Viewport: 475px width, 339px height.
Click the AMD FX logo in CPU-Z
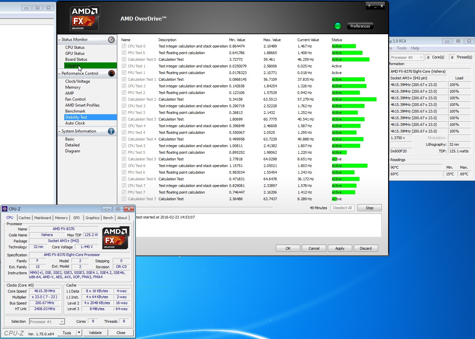116,238
